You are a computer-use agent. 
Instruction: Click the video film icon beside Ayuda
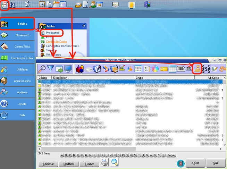tap(180, 163)
